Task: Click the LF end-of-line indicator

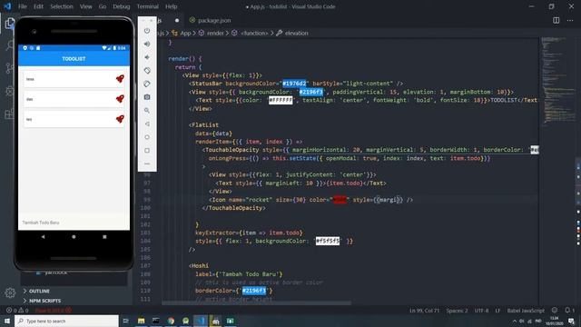Action: pos(497,311)
